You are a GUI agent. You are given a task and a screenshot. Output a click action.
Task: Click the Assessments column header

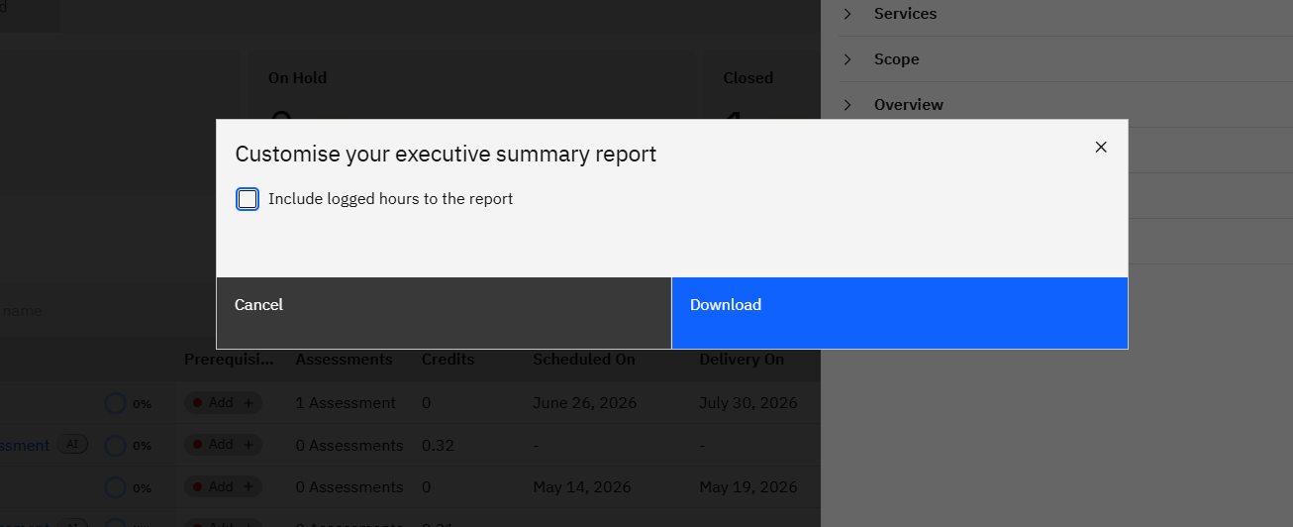click(344, 360)
